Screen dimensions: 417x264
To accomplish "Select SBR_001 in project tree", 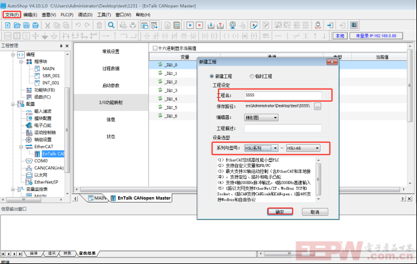I will [51, 75].
